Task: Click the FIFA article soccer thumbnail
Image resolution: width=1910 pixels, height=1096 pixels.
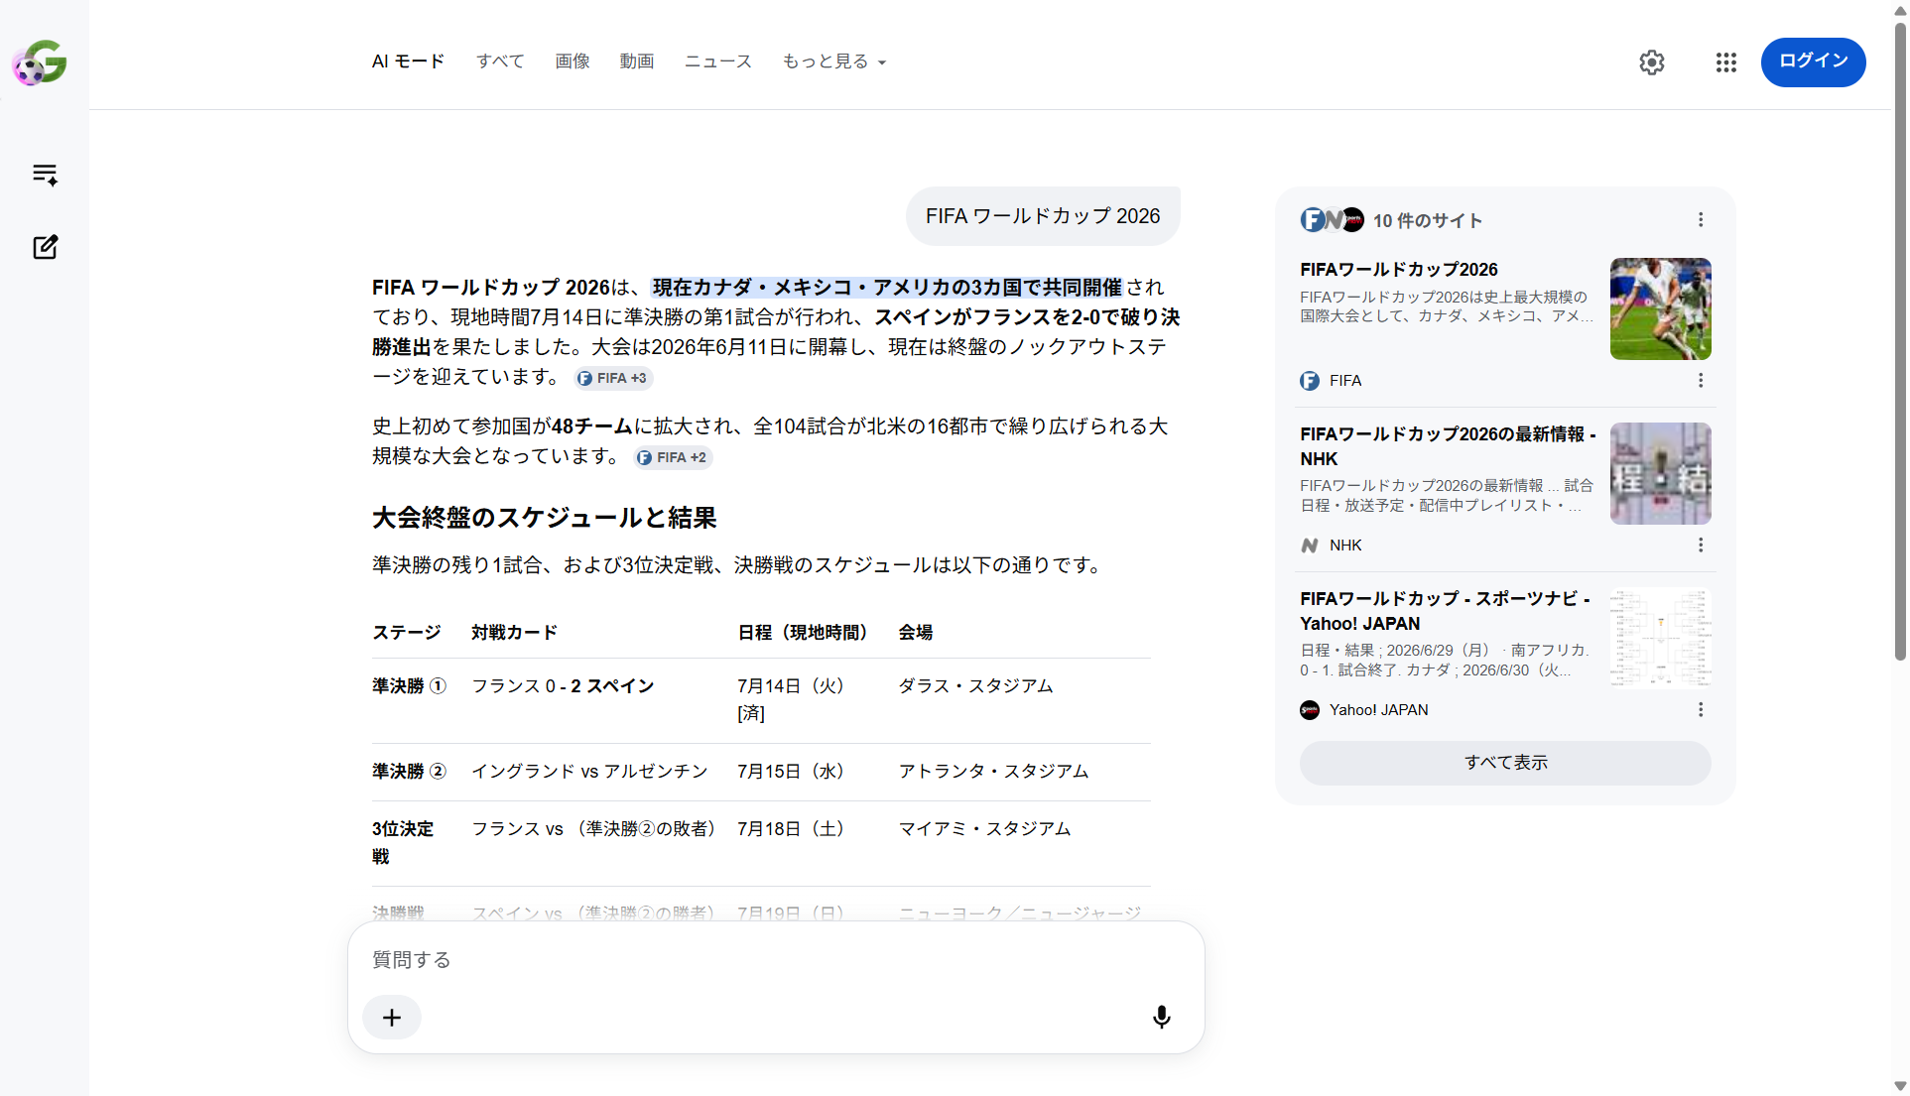Action: point(1660,308)
